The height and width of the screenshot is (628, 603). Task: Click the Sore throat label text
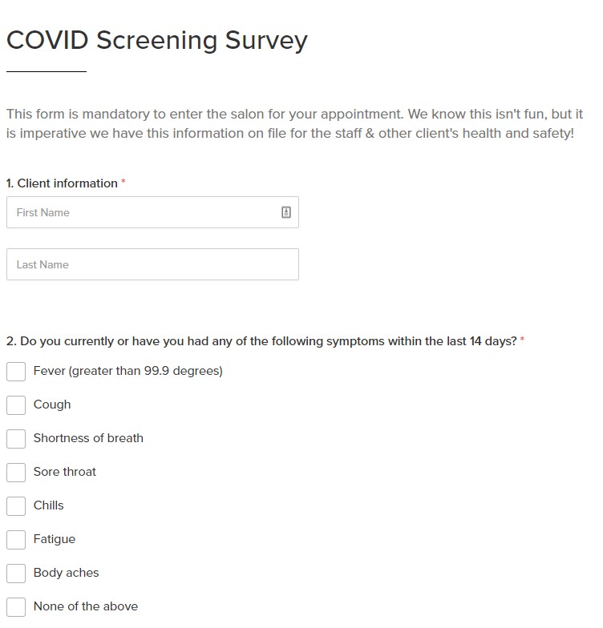64,471
